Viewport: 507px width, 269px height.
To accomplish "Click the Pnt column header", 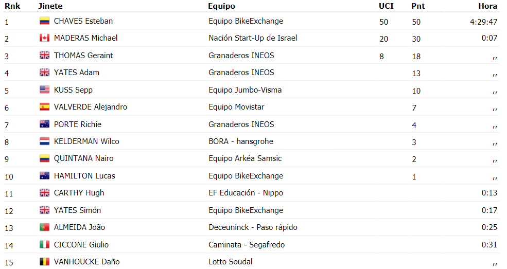I will [418, 6].
